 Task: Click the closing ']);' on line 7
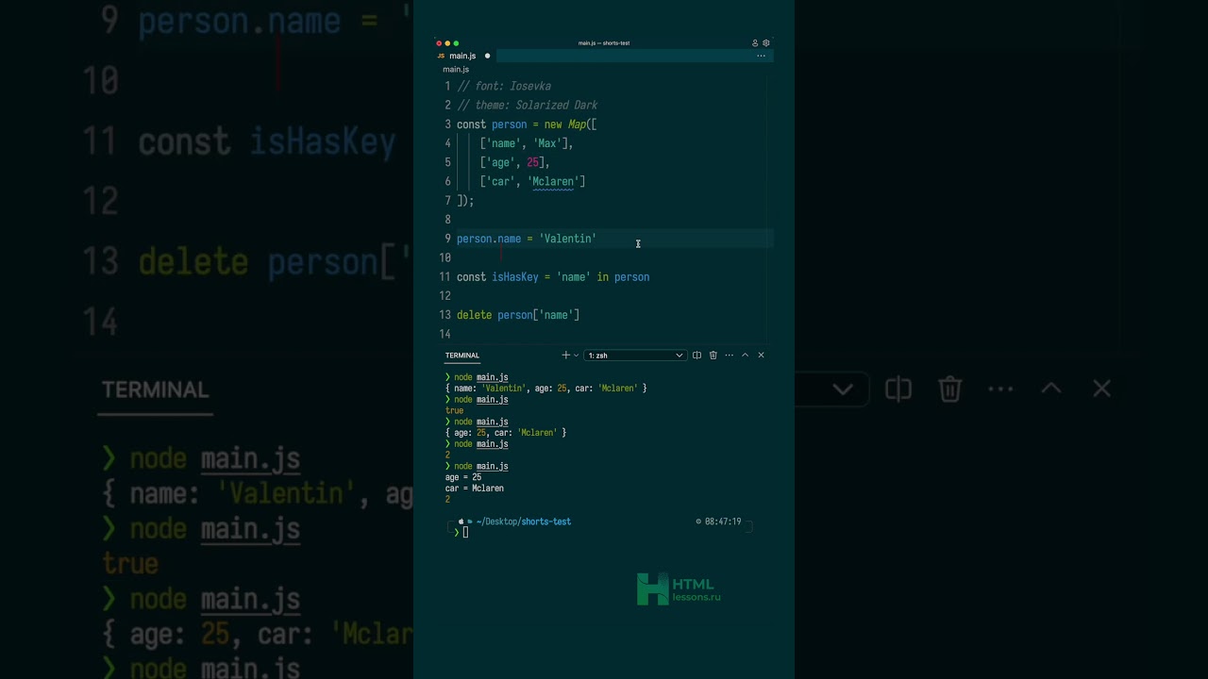tap(465, 201)
